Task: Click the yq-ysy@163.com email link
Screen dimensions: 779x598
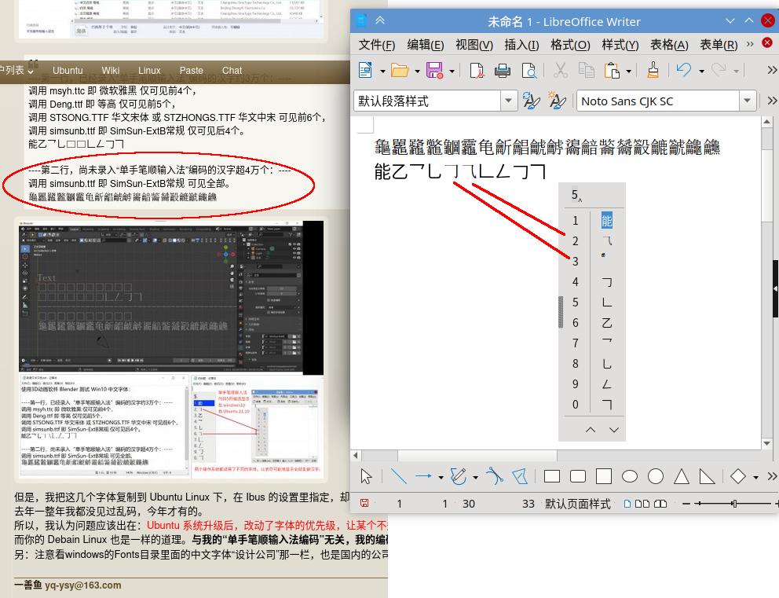Action: coord(83,585)
